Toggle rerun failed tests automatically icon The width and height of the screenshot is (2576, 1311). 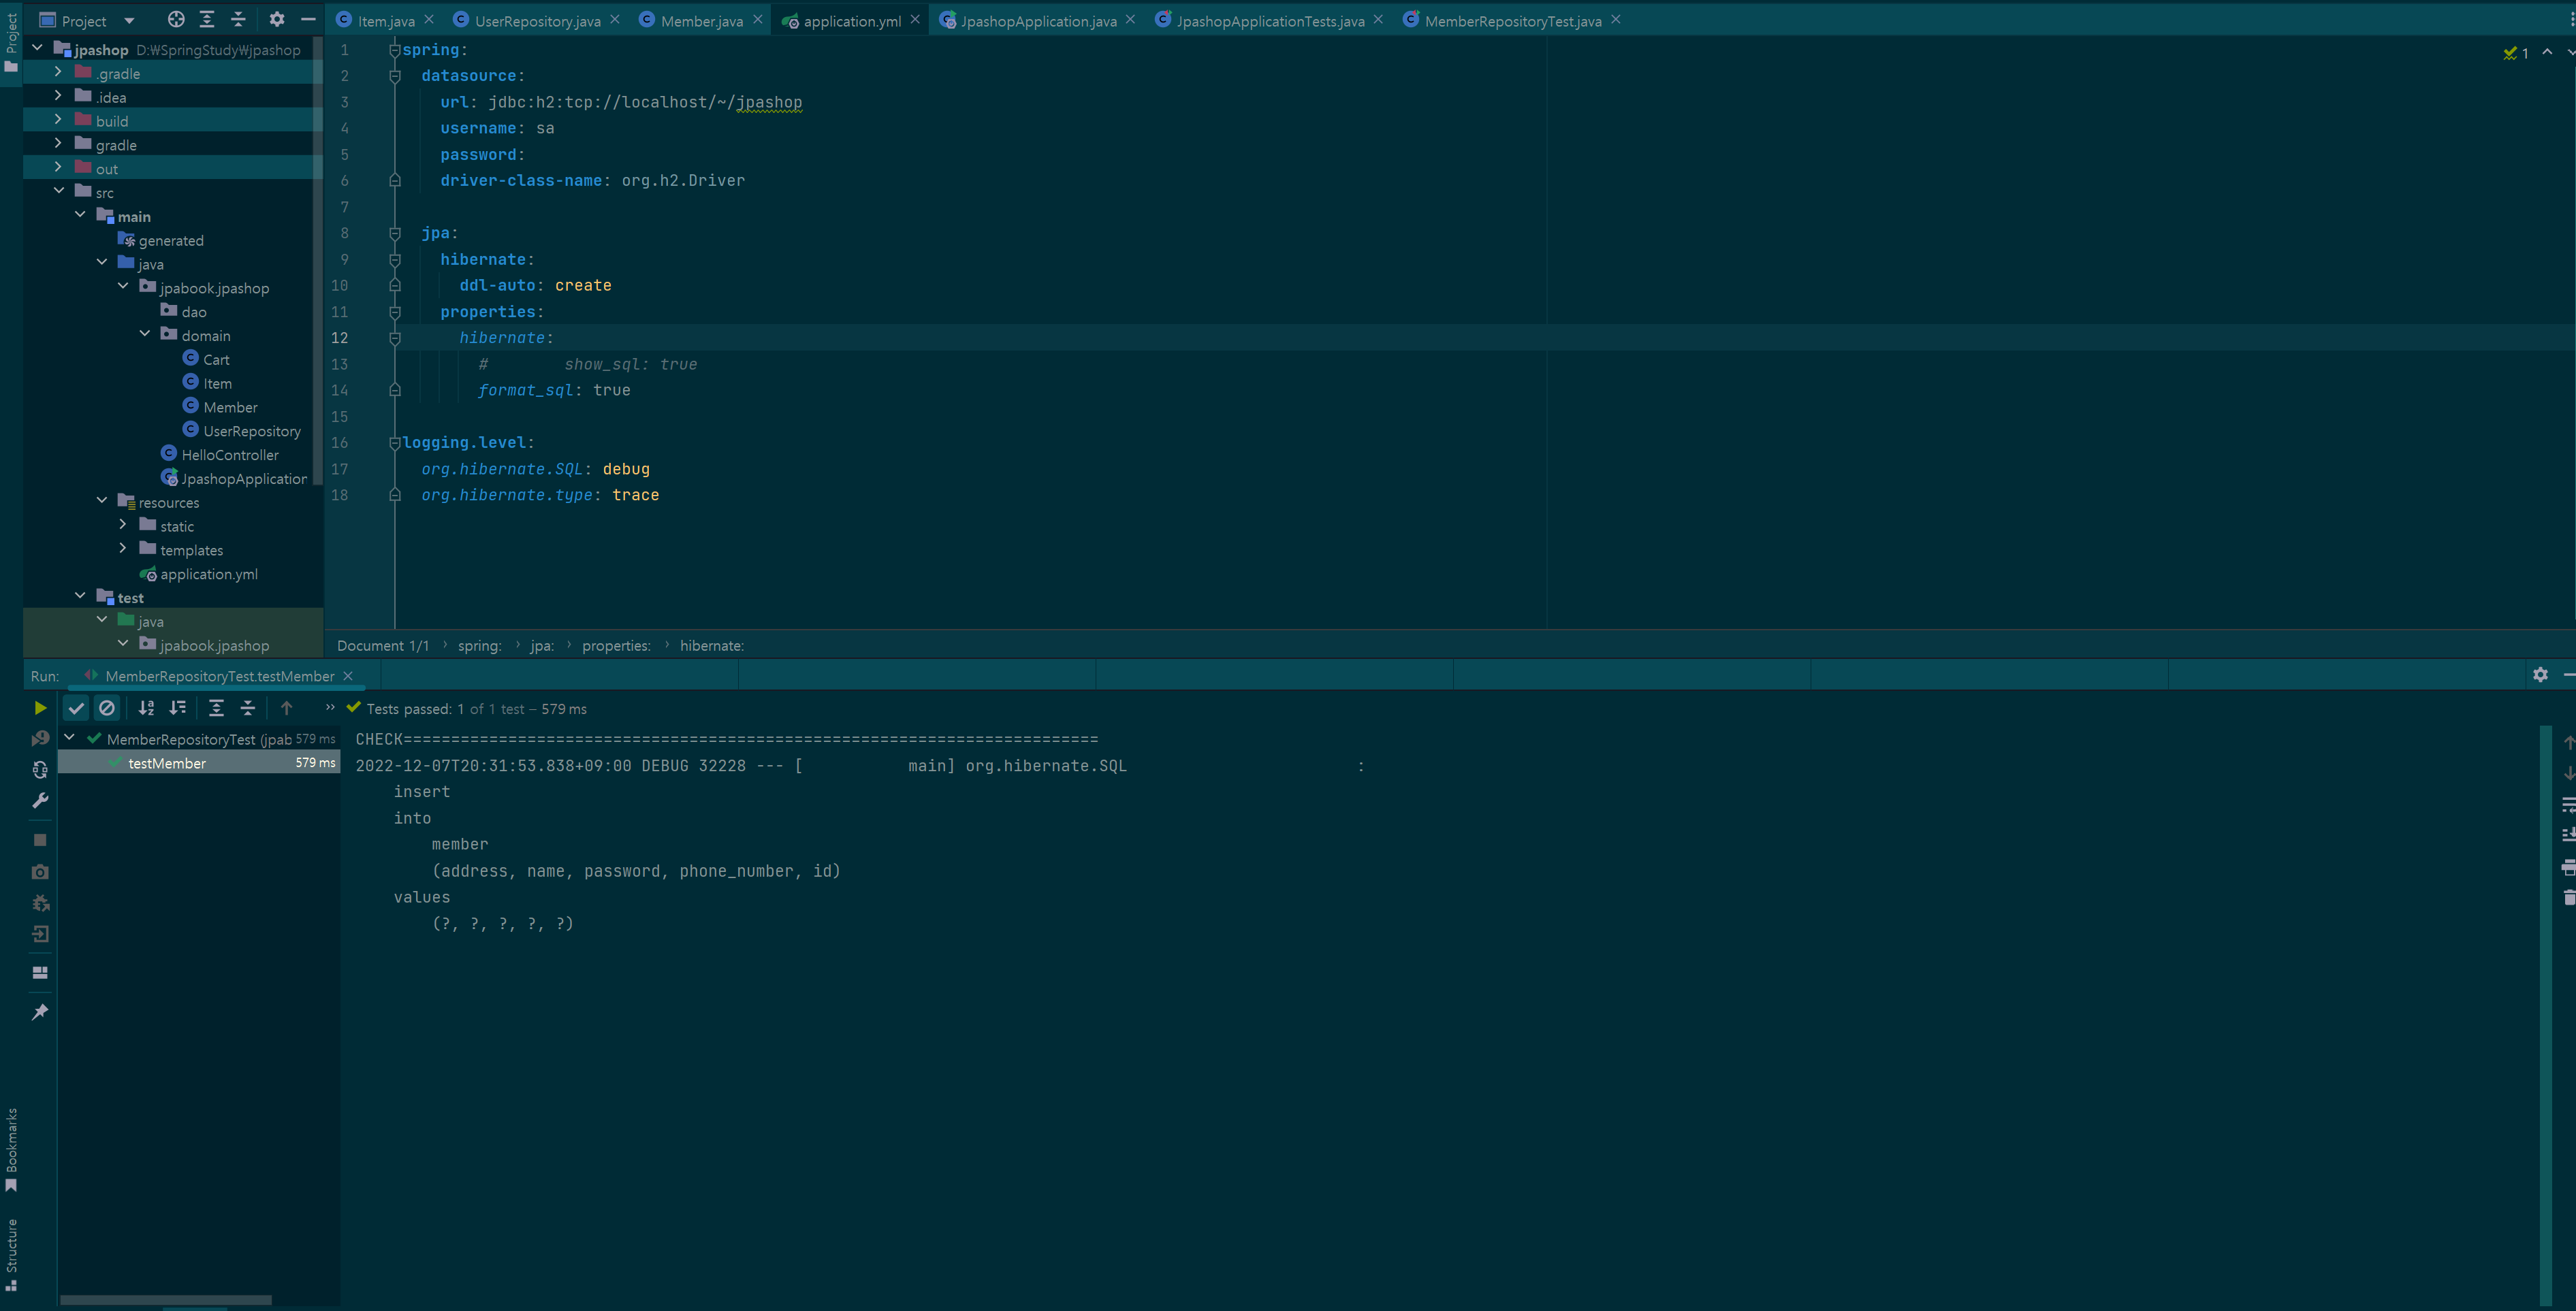click(40, 770)
